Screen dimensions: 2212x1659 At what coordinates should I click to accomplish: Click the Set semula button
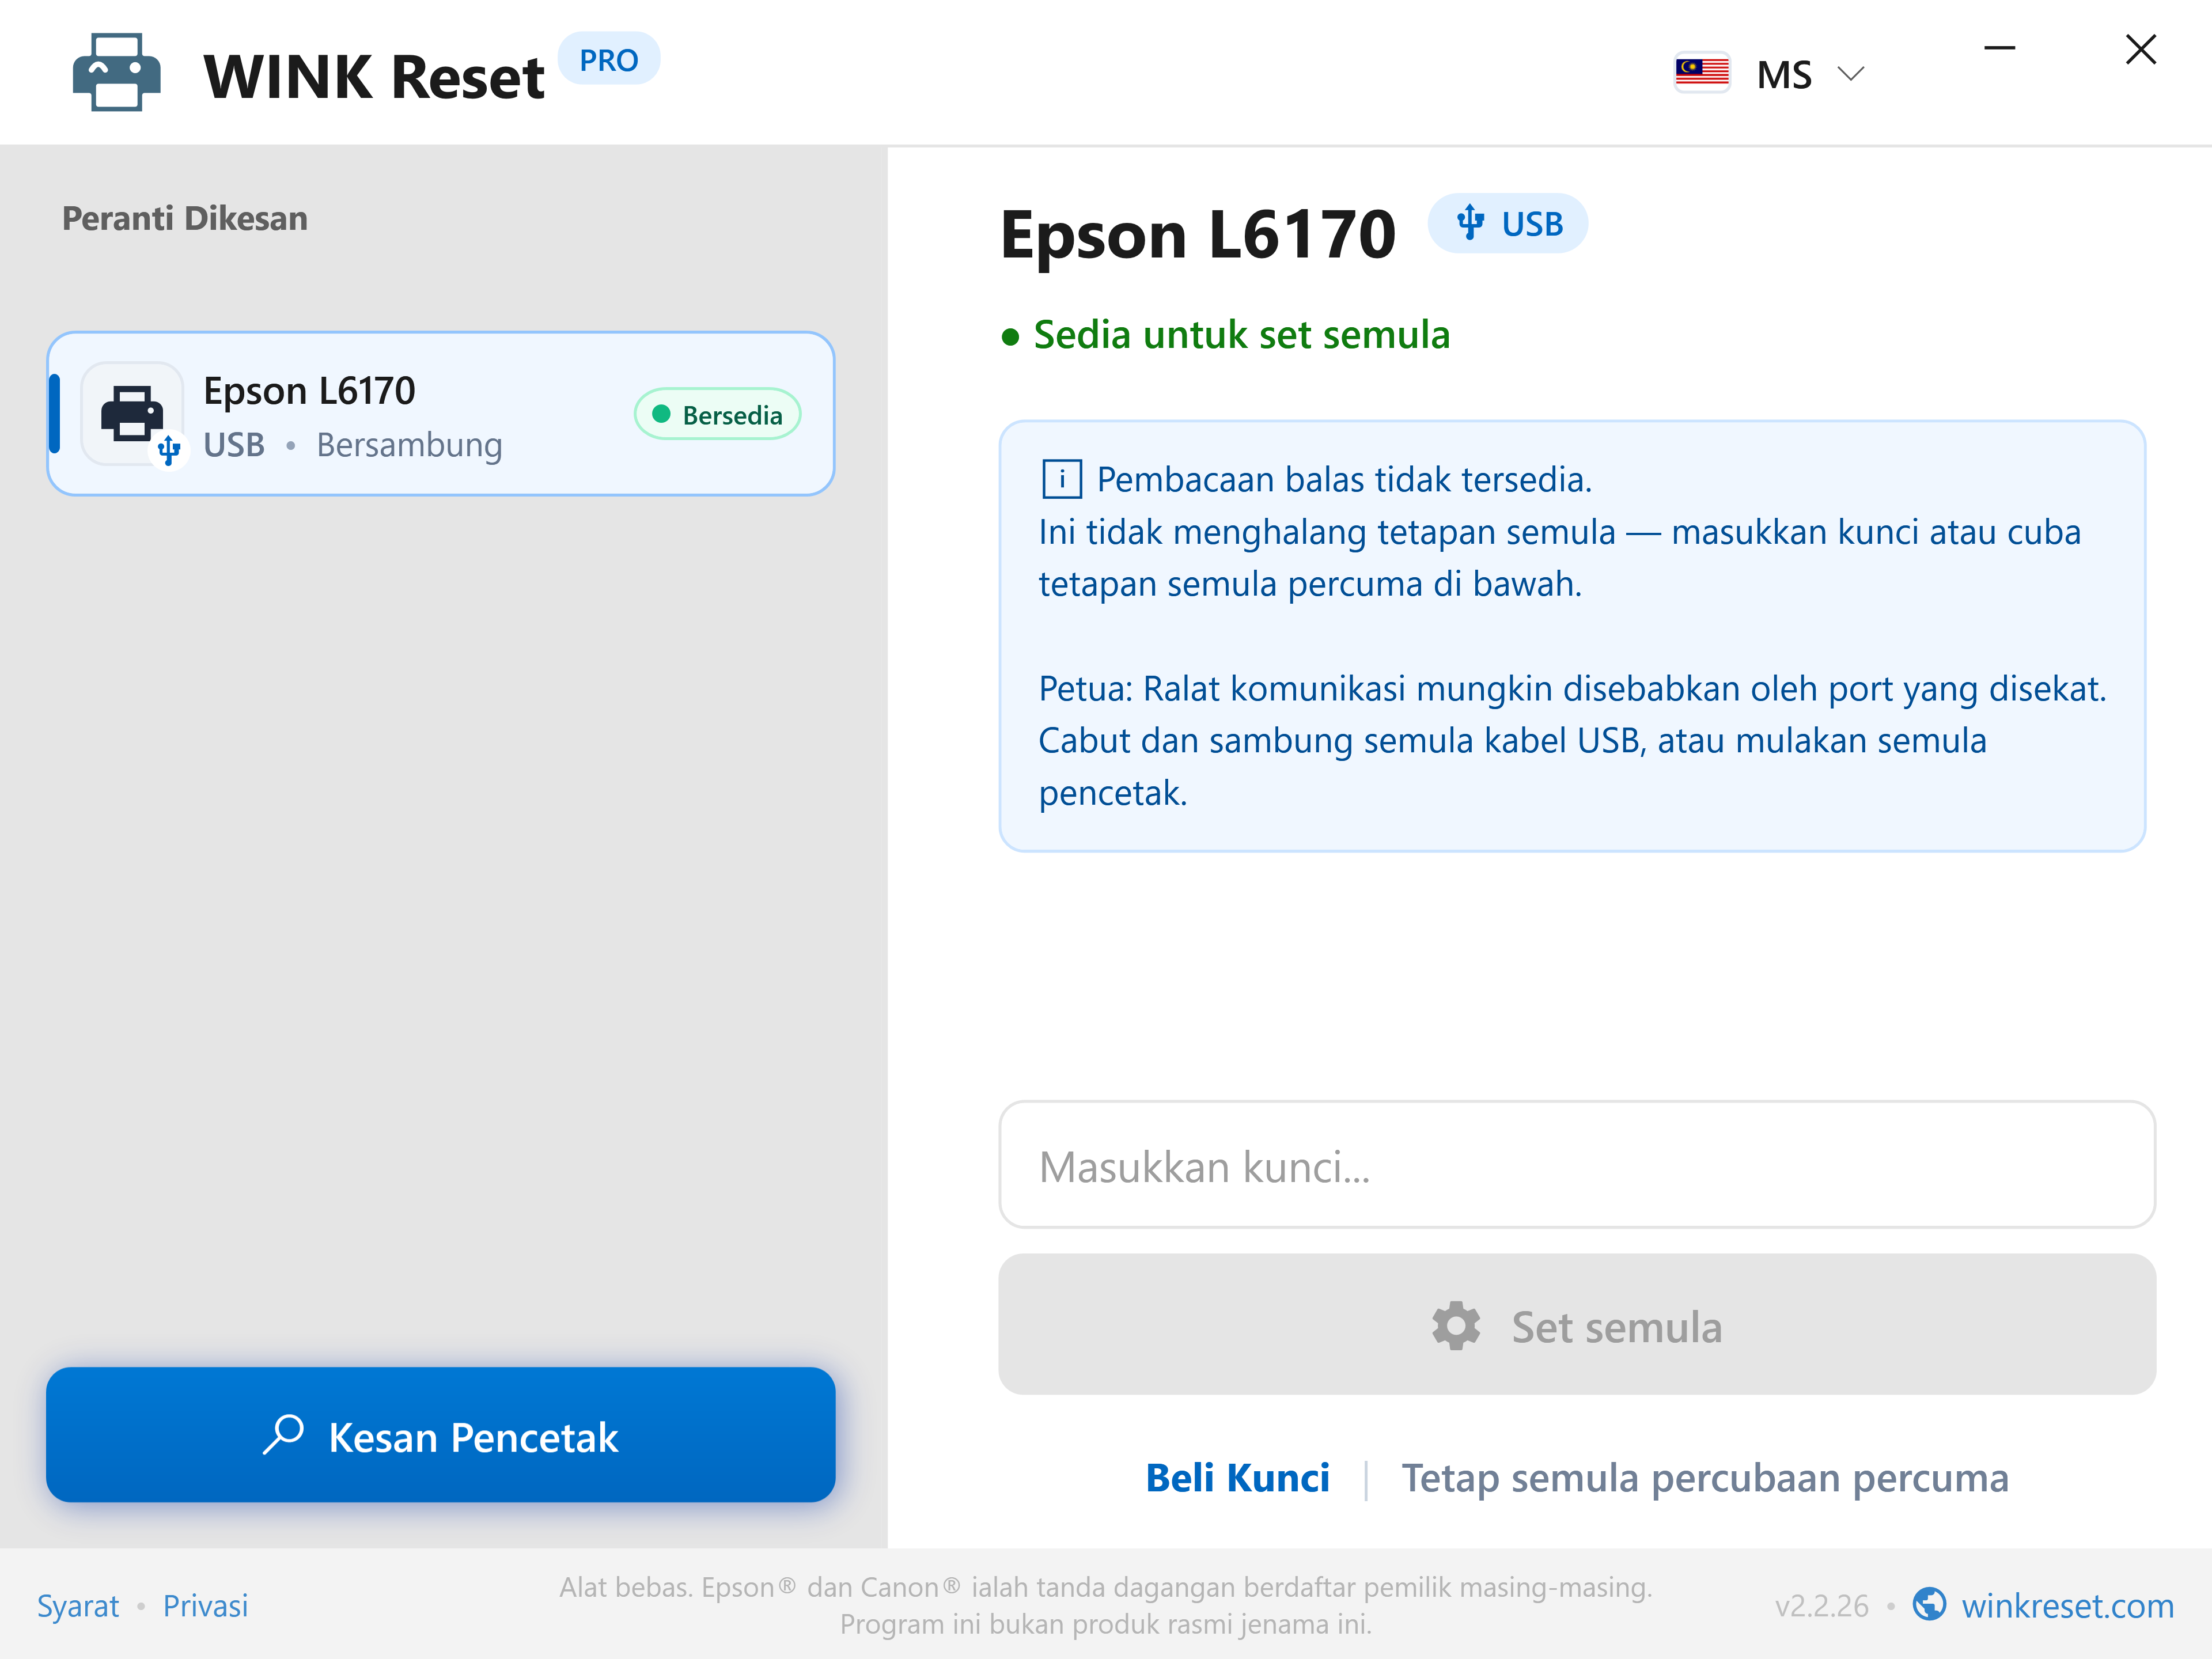coord(1577,1325)
